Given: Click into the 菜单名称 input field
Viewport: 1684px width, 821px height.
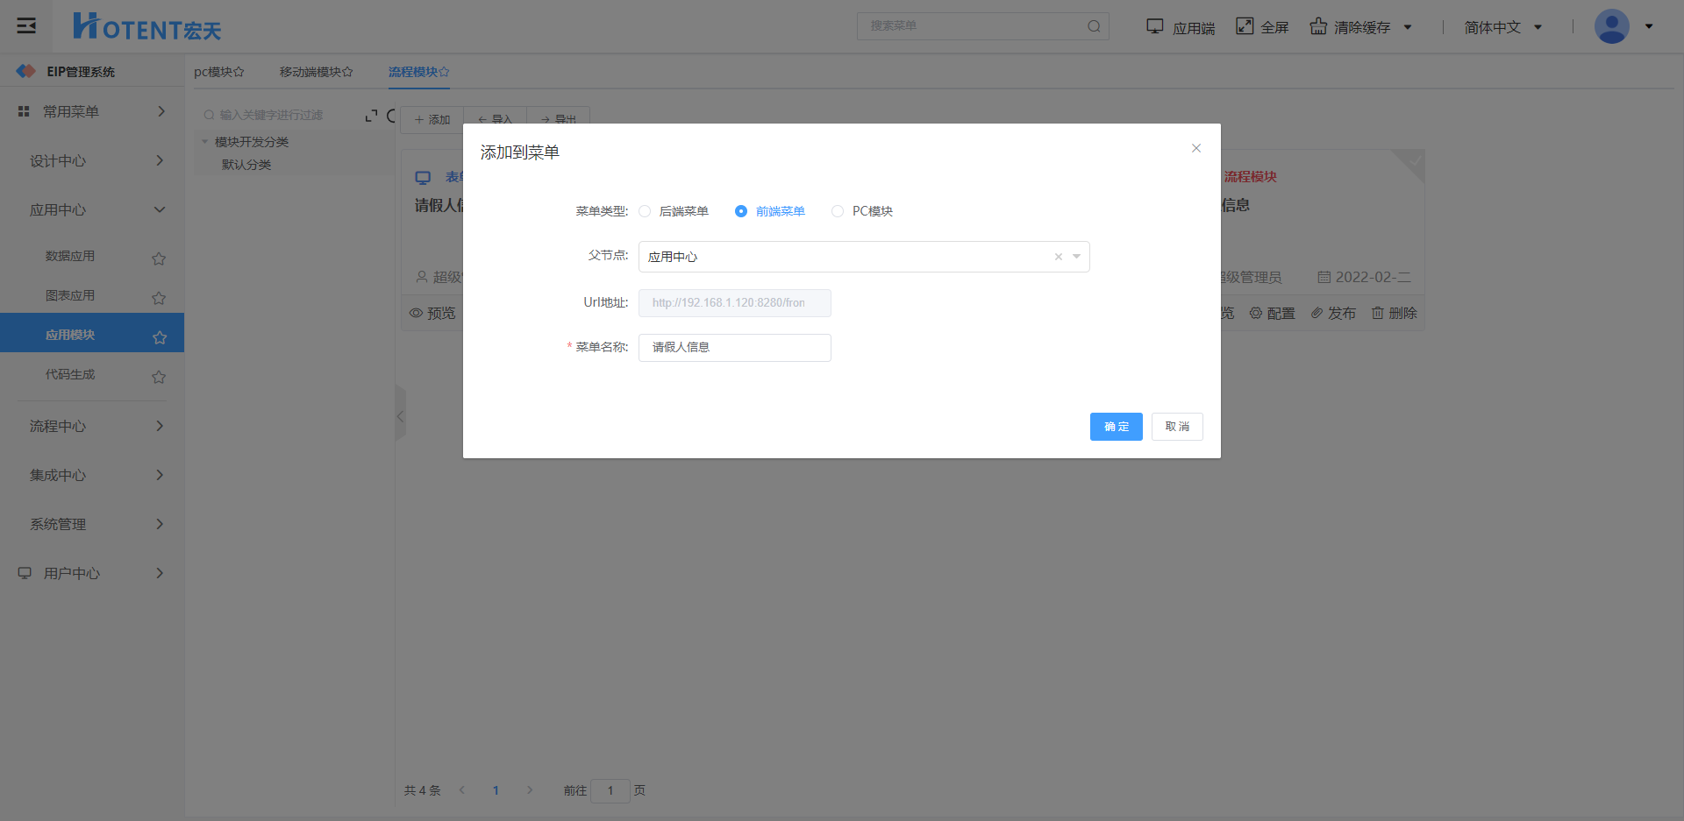Looking at the screenshot, I should pos(734,348).
